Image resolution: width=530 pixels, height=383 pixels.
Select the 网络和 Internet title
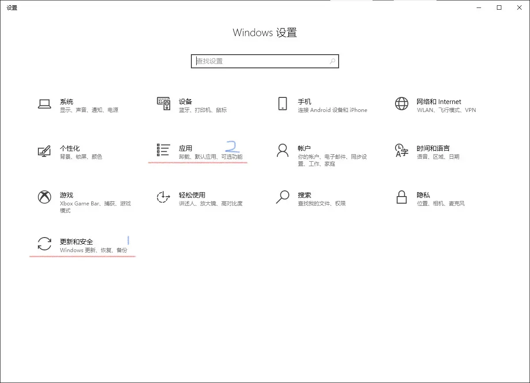[439, 102]
